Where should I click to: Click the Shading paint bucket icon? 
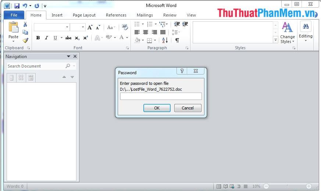[x=138, y=40]
